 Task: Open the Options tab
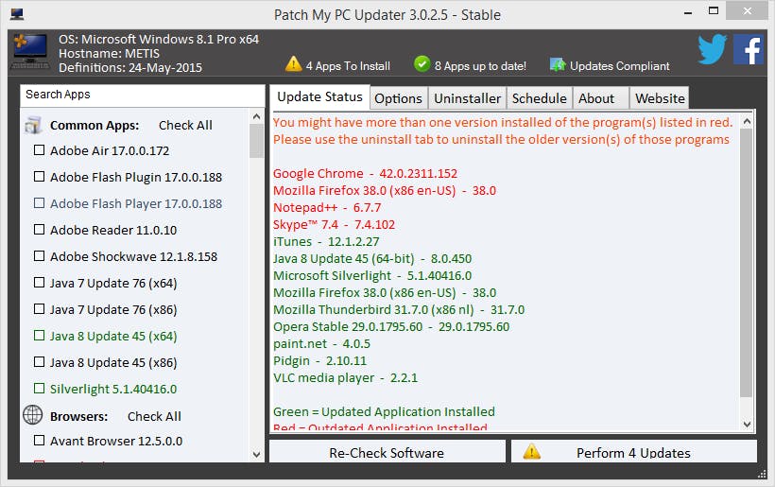(x=399, y=98)
